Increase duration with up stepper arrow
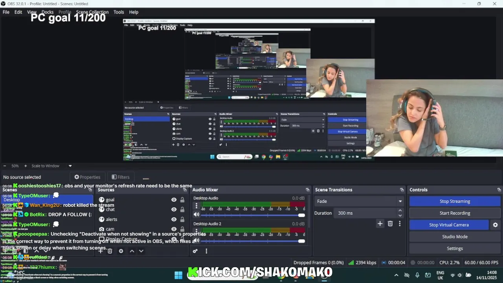Viewport: 503px width, 283px height. pos(400,211)
